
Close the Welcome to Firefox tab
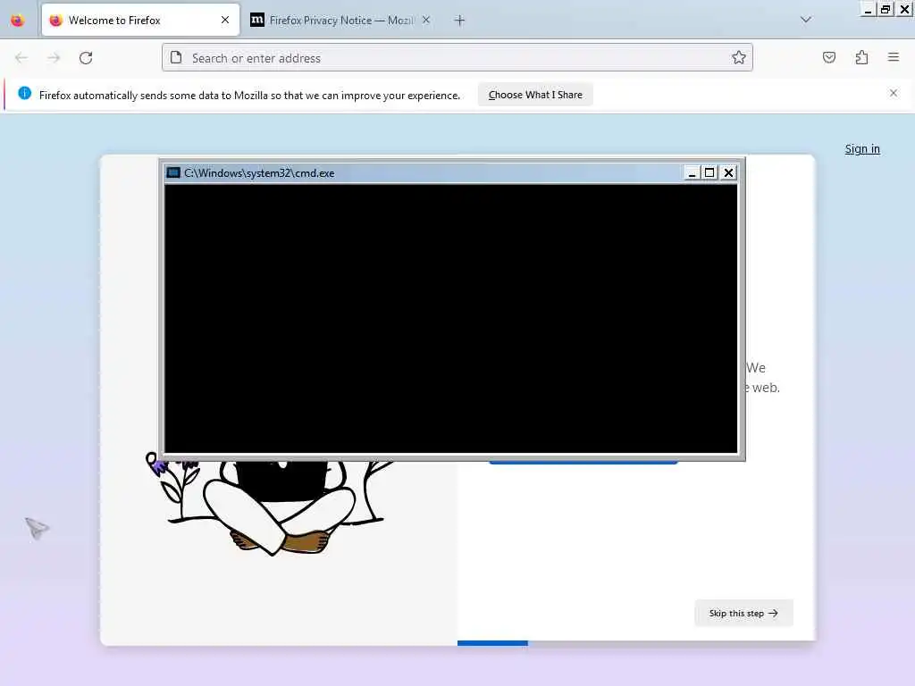225,20
